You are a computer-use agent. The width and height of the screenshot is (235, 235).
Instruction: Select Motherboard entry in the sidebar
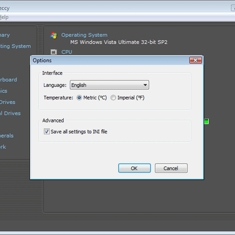[9, 80]
